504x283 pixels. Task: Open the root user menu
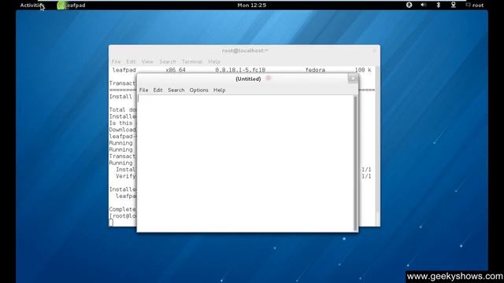[x=475, y=6]
